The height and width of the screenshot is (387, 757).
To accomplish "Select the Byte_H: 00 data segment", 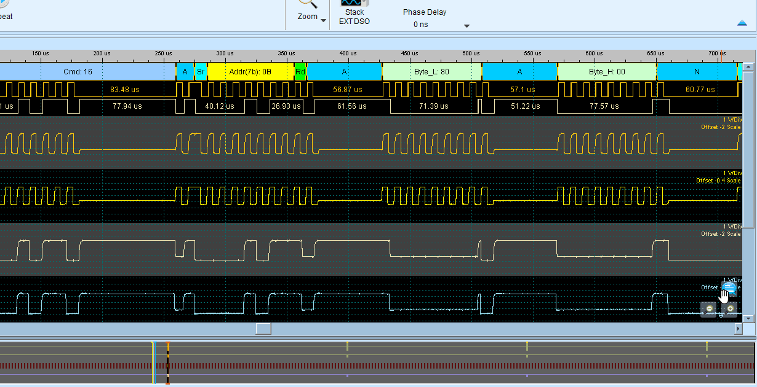I will (x=607, y=72).
